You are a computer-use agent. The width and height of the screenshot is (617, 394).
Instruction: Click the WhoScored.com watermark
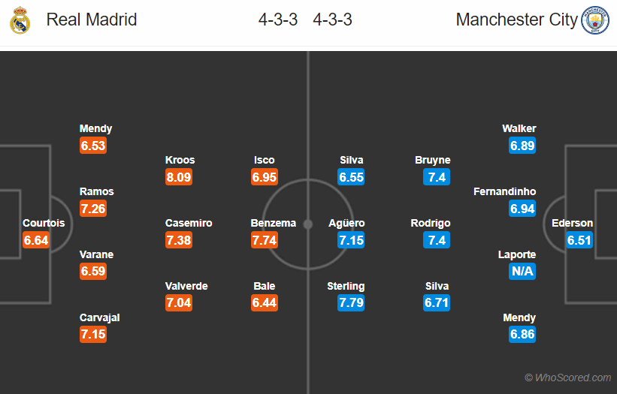[568, 377]
